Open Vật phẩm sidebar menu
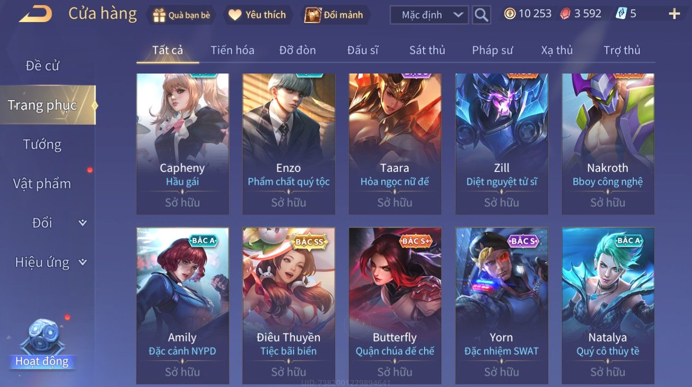692x387 pixels. tap(42, 184)
